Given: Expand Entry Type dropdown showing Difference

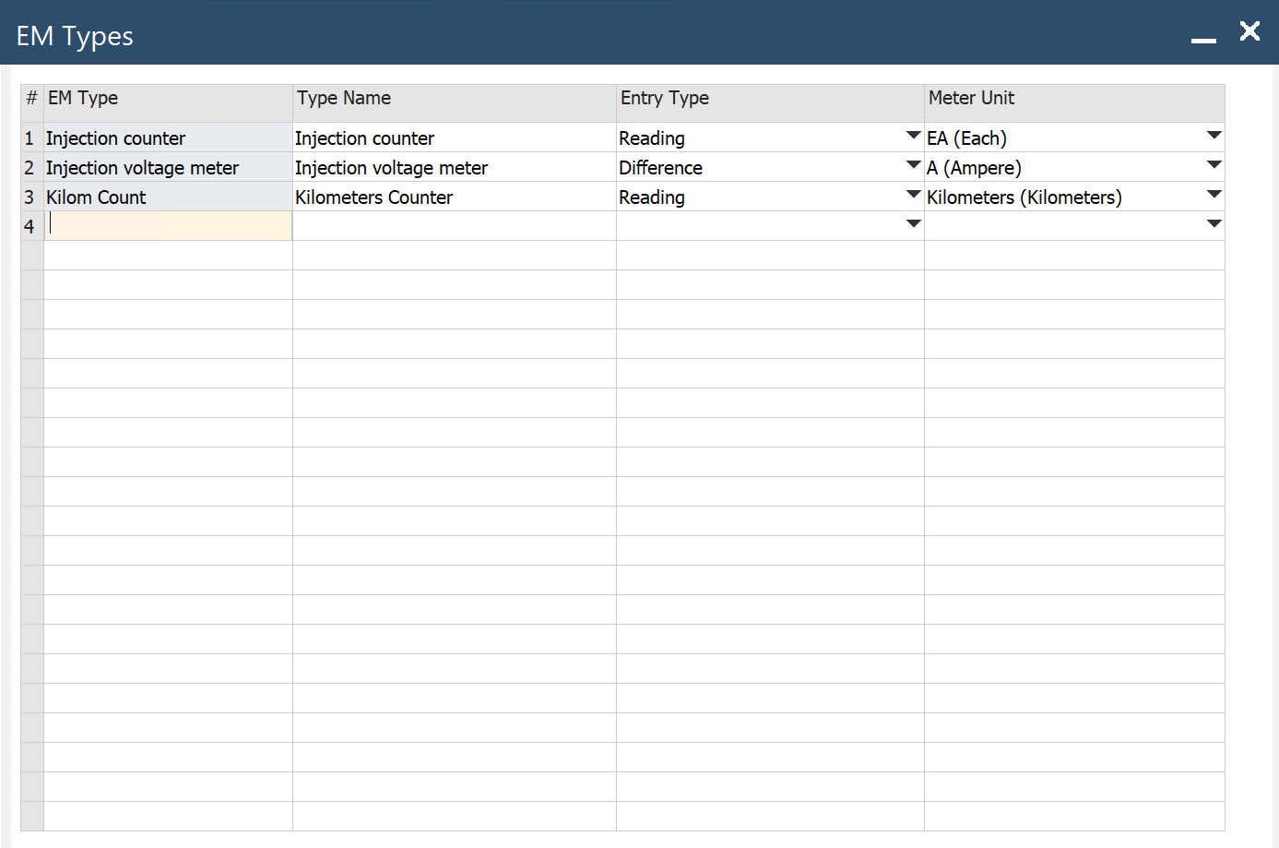Looking at the screenshot, I should click(913, 166).
